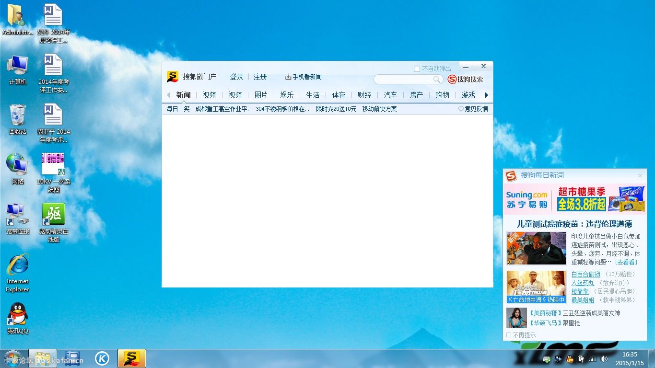Open the 亡命地中海 movie thumbnail
The width and height of the screenshot is (655, 368).
(537, 287)
